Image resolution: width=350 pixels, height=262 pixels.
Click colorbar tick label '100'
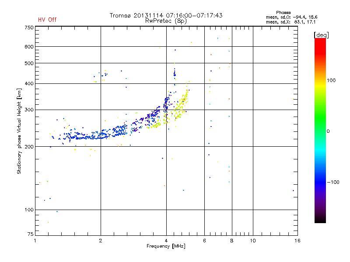[x=331, y=80]
